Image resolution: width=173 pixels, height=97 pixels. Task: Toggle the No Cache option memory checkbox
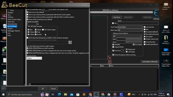click(x=27, y=15)
